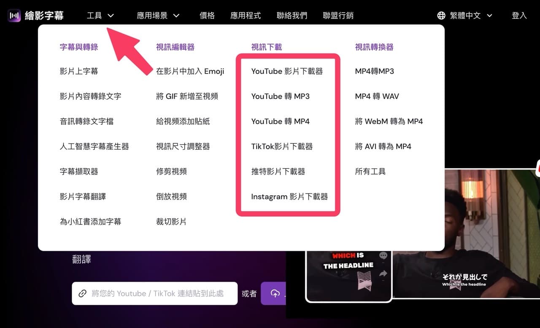Open TikTok影片下載器
Screen dimensions: 540x328
pyautogui.click(x=282, y=146)
